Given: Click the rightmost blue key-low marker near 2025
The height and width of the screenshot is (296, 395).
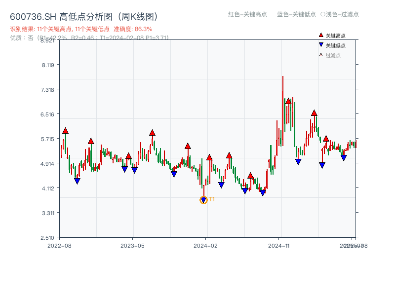Looking at the screenshot, I should [344, 158].
